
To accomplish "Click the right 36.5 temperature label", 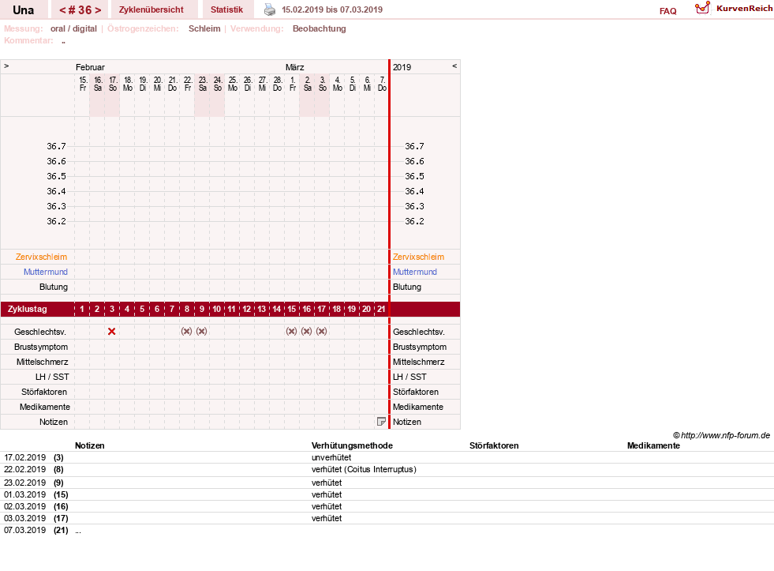I will (415, 176).
